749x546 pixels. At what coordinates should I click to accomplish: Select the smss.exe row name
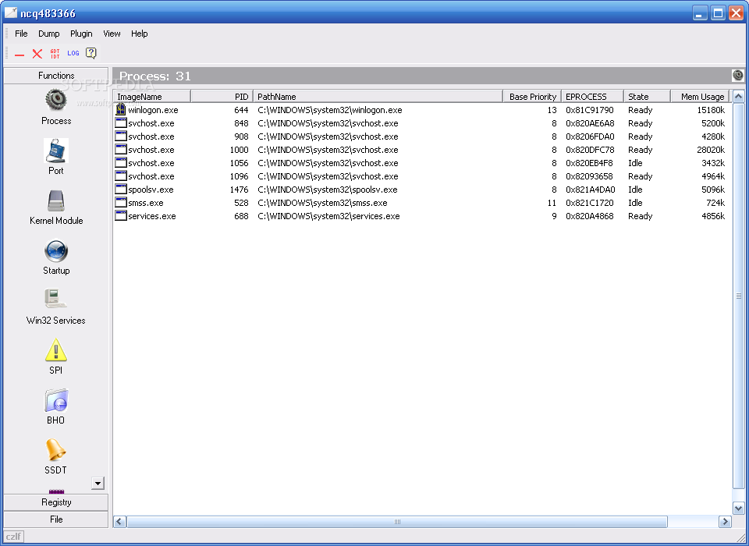coord(146,203)
